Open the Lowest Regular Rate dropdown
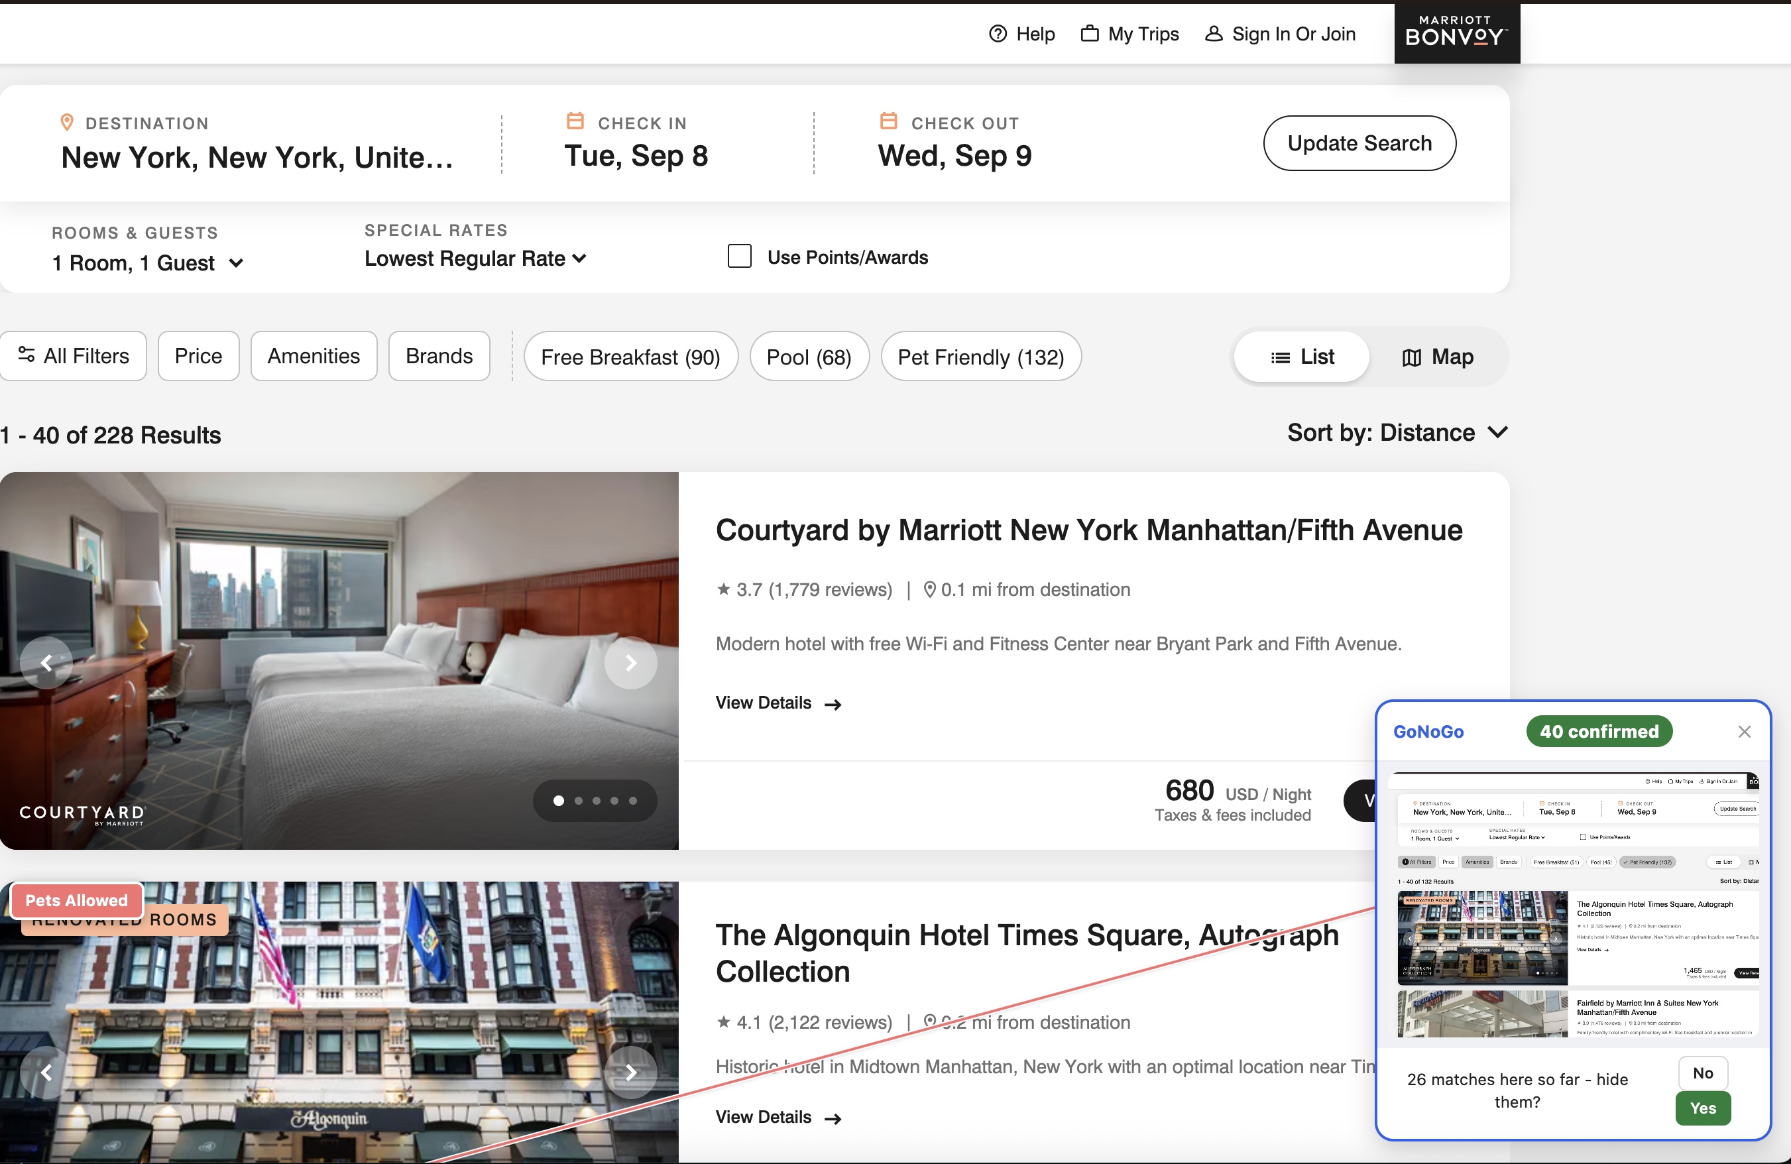Image resolution: width=1791 pixels, height=1164 pixels. [475, 259]
